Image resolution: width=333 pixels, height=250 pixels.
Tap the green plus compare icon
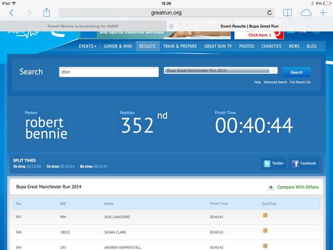271,187
